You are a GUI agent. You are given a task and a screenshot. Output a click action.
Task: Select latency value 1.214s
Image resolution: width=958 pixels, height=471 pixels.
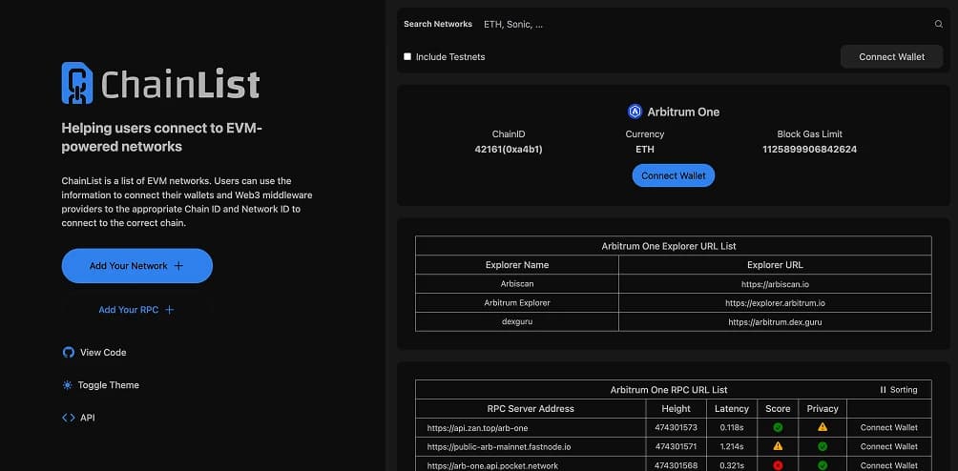pos(731,446)
